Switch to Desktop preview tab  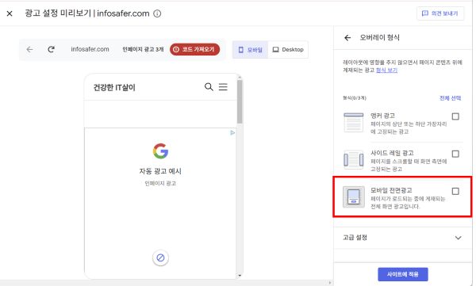288,50
